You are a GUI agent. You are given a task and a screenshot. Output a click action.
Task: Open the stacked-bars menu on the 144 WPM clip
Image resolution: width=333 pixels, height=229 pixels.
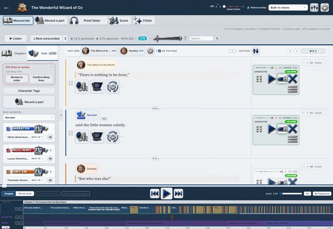292,89
